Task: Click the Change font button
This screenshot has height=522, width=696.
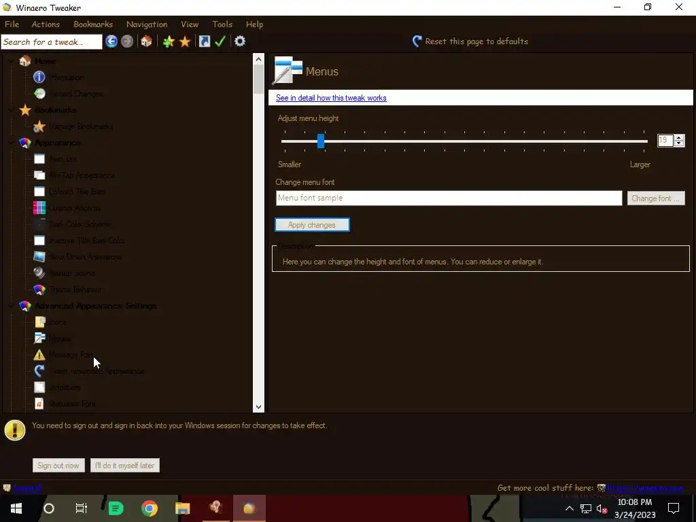Action: tap(656, 198)
